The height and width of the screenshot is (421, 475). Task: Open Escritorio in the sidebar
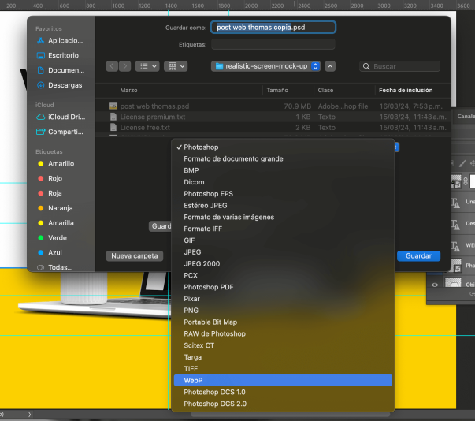coord(63,55)
